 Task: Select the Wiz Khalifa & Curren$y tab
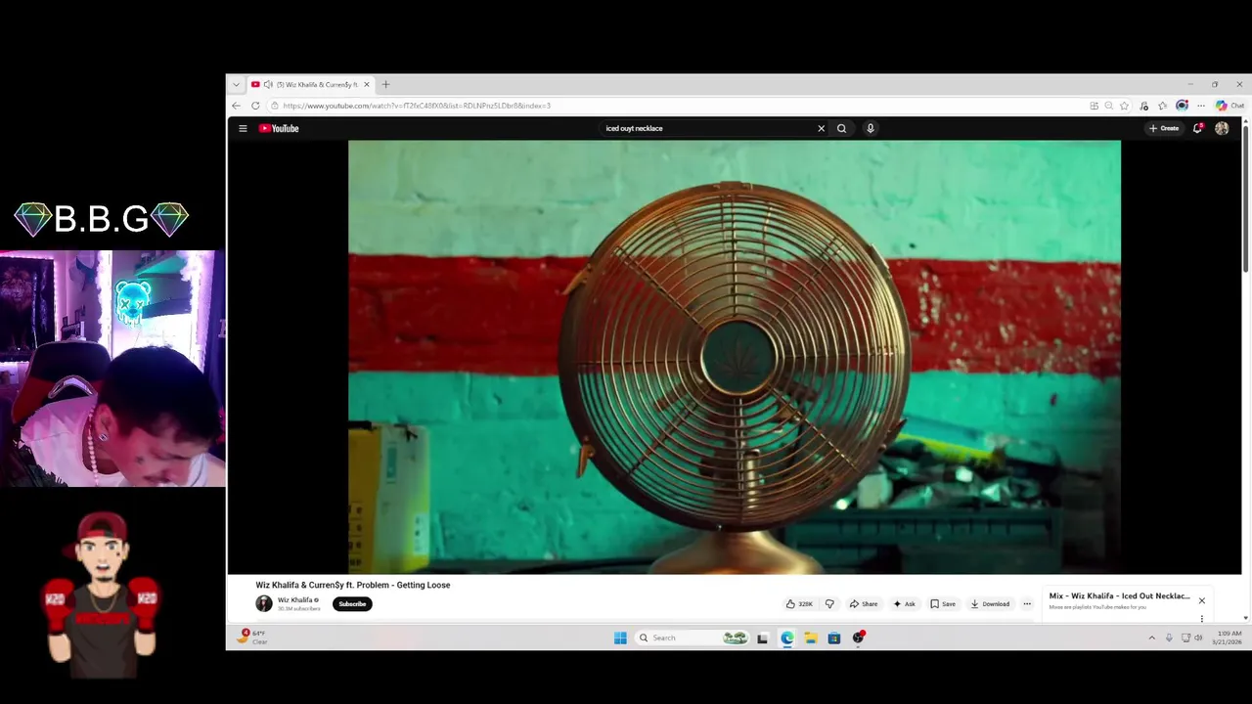click(x=309, y=85)
